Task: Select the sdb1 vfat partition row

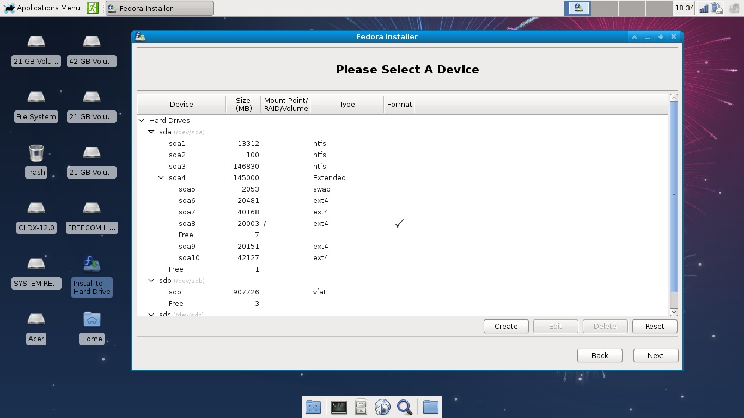Action: 402,292
